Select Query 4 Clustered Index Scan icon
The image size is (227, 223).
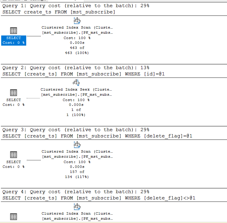tap(77, 207)
